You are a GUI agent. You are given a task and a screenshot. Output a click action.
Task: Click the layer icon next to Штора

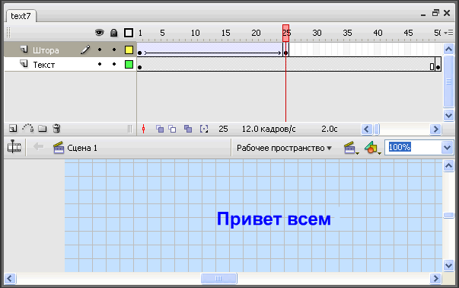(x=24, y=50)
